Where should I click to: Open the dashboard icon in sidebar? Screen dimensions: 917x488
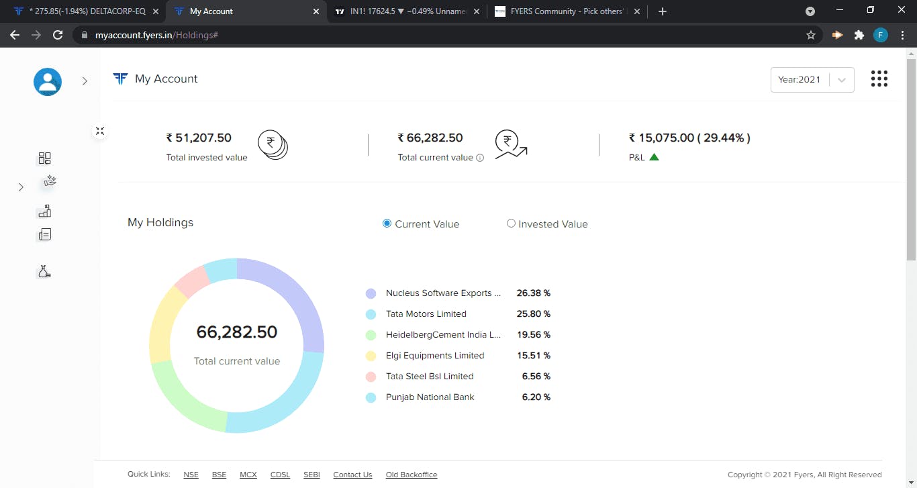[x=45, y=158]
